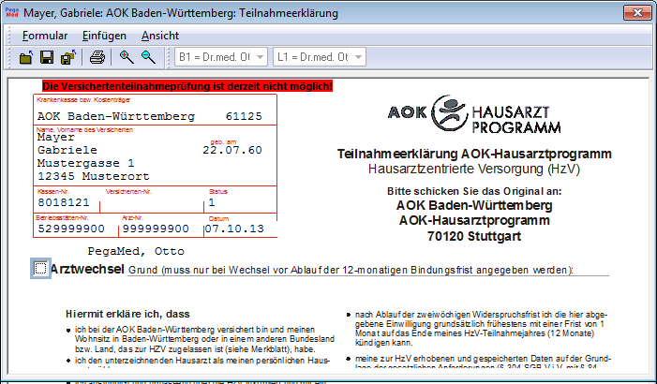Click the PegaMed app icon in title bar
Screen dimensions: 657x384
click(x=12, y=12)
